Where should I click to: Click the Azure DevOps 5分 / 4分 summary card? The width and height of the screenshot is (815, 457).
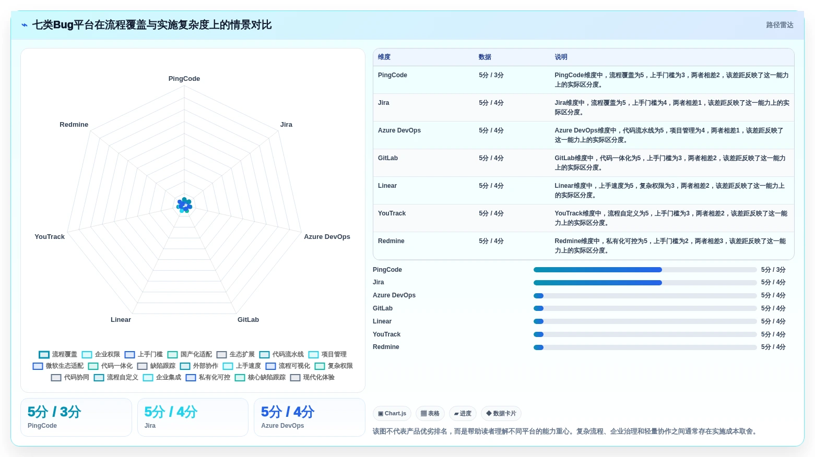(x=310, y=417)
